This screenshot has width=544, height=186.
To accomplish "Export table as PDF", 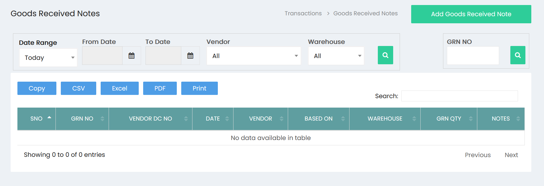I will pyautogui.click(x=160, y=88).
